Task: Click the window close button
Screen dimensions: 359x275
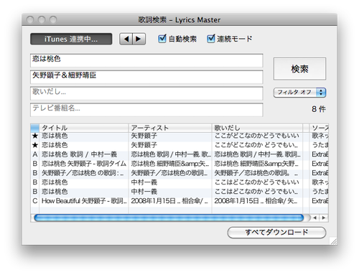Action: pyautogui.click(x=30, y=19)
